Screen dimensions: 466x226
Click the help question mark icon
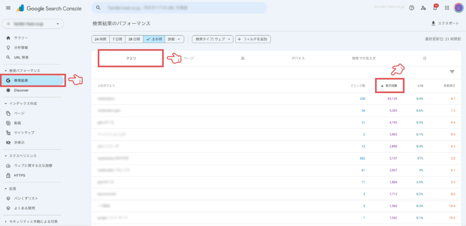pyautogui.click(x=411, y=8)
